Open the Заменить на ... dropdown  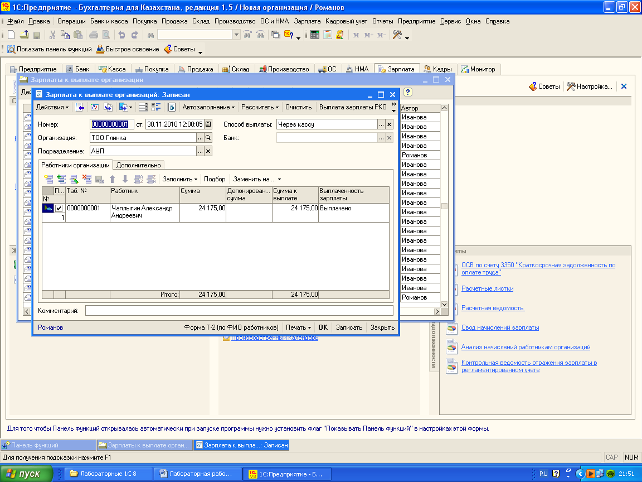click(x=257, y=179)
